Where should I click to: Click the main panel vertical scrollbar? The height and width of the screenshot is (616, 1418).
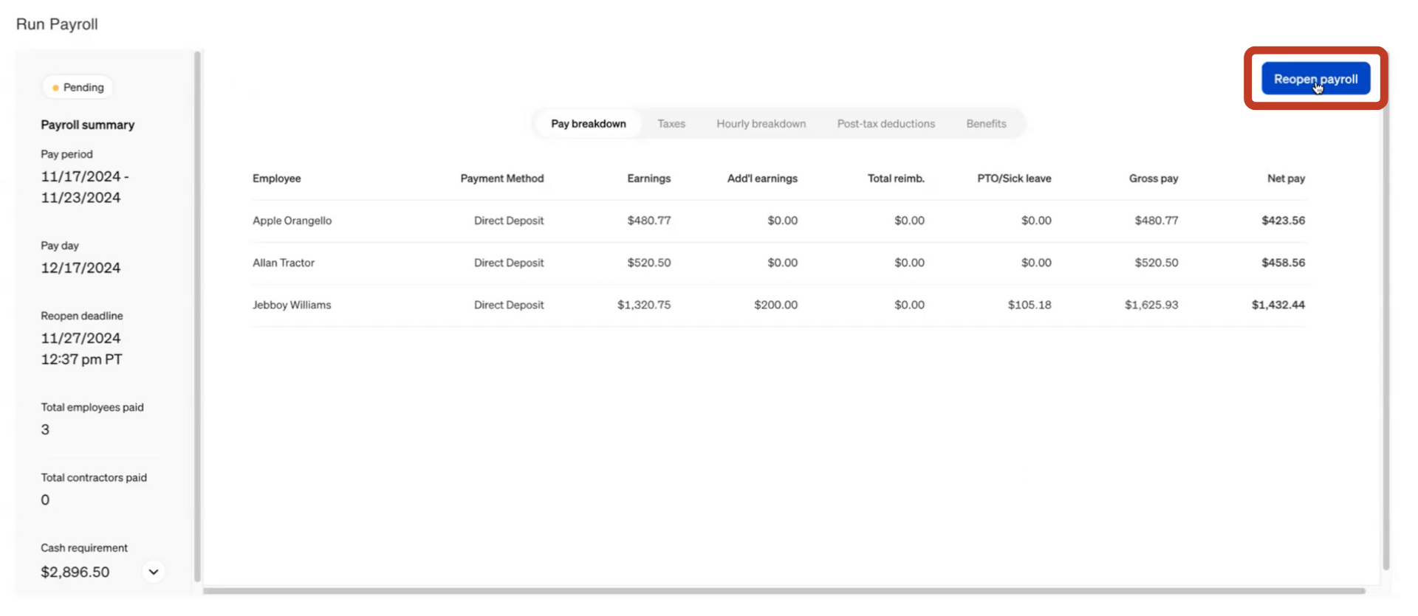pyautogui.click(x=1386, y=310)
